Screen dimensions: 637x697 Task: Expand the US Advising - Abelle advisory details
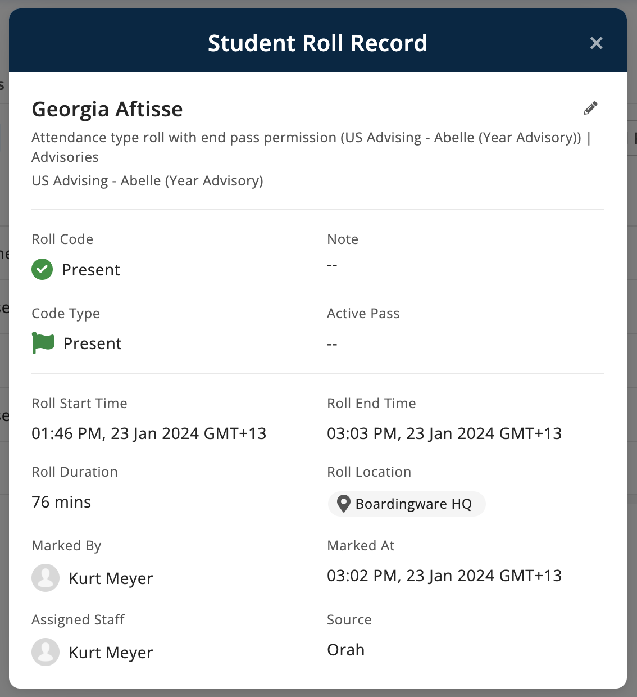pyautogui.click(x=147, y=180)
